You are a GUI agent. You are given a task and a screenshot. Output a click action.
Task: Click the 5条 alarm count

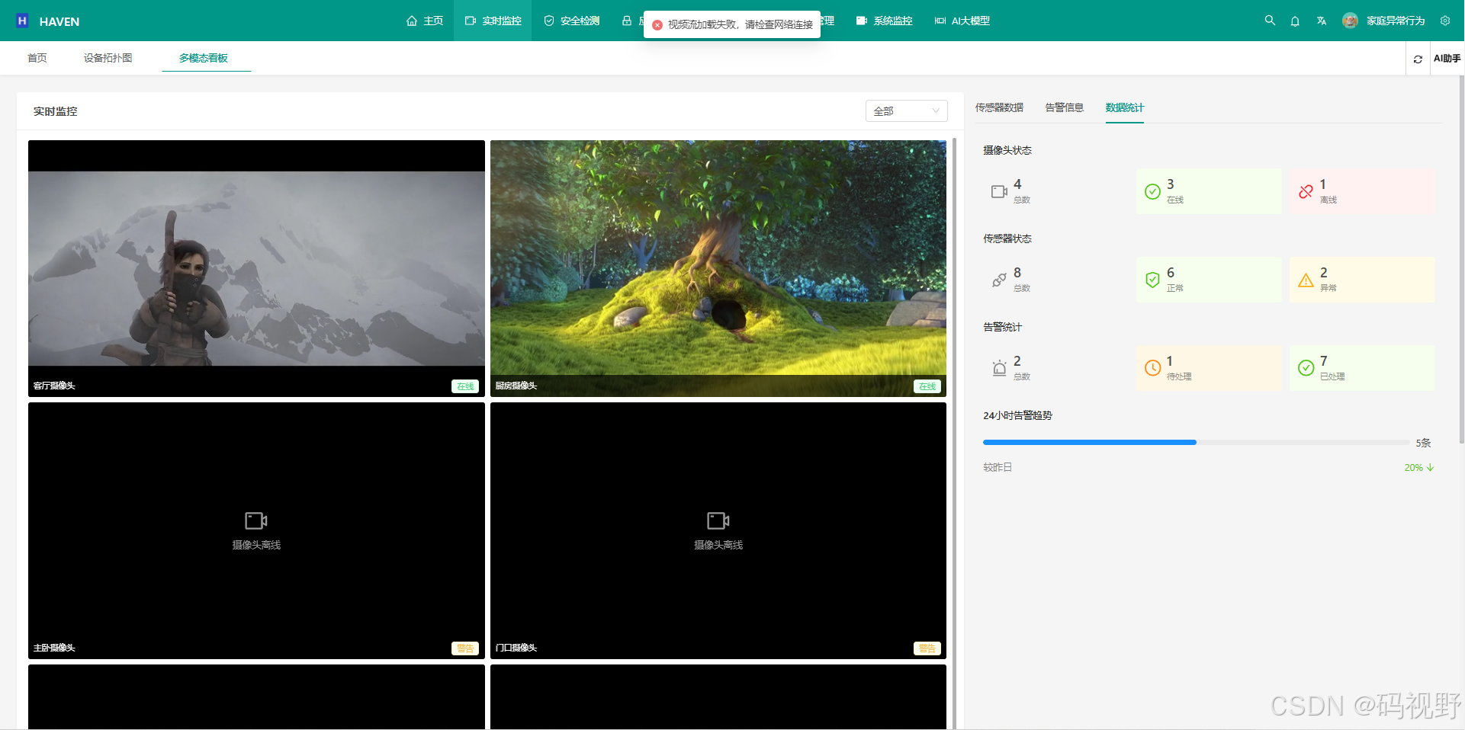1423,443
